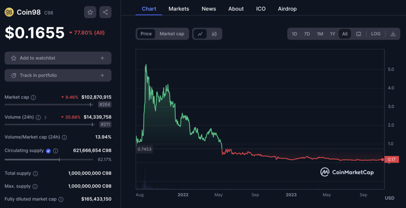Click the circulating supply progress bar
This screenshot has width=406, height=208.
[x=49, y=160]
